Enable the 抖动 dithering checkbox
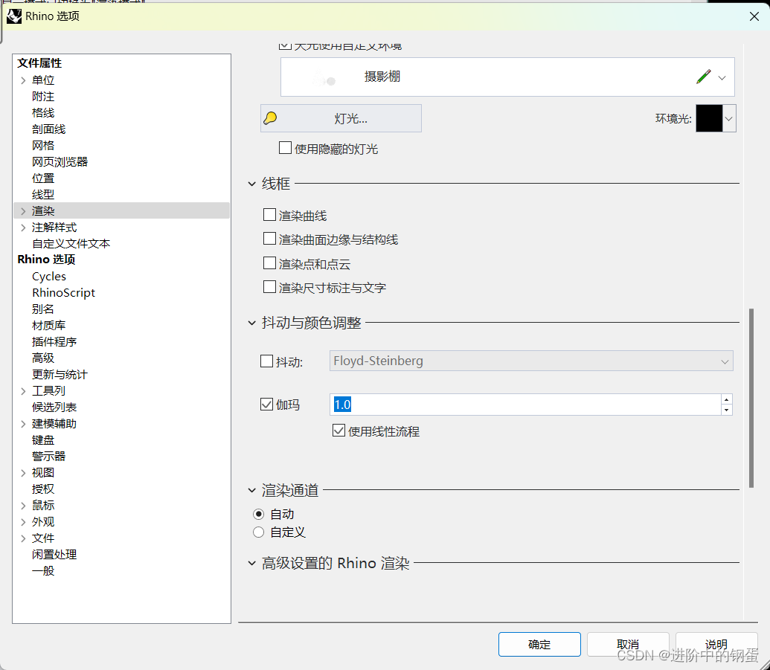770x670 pixels. [x=266, y=361]
